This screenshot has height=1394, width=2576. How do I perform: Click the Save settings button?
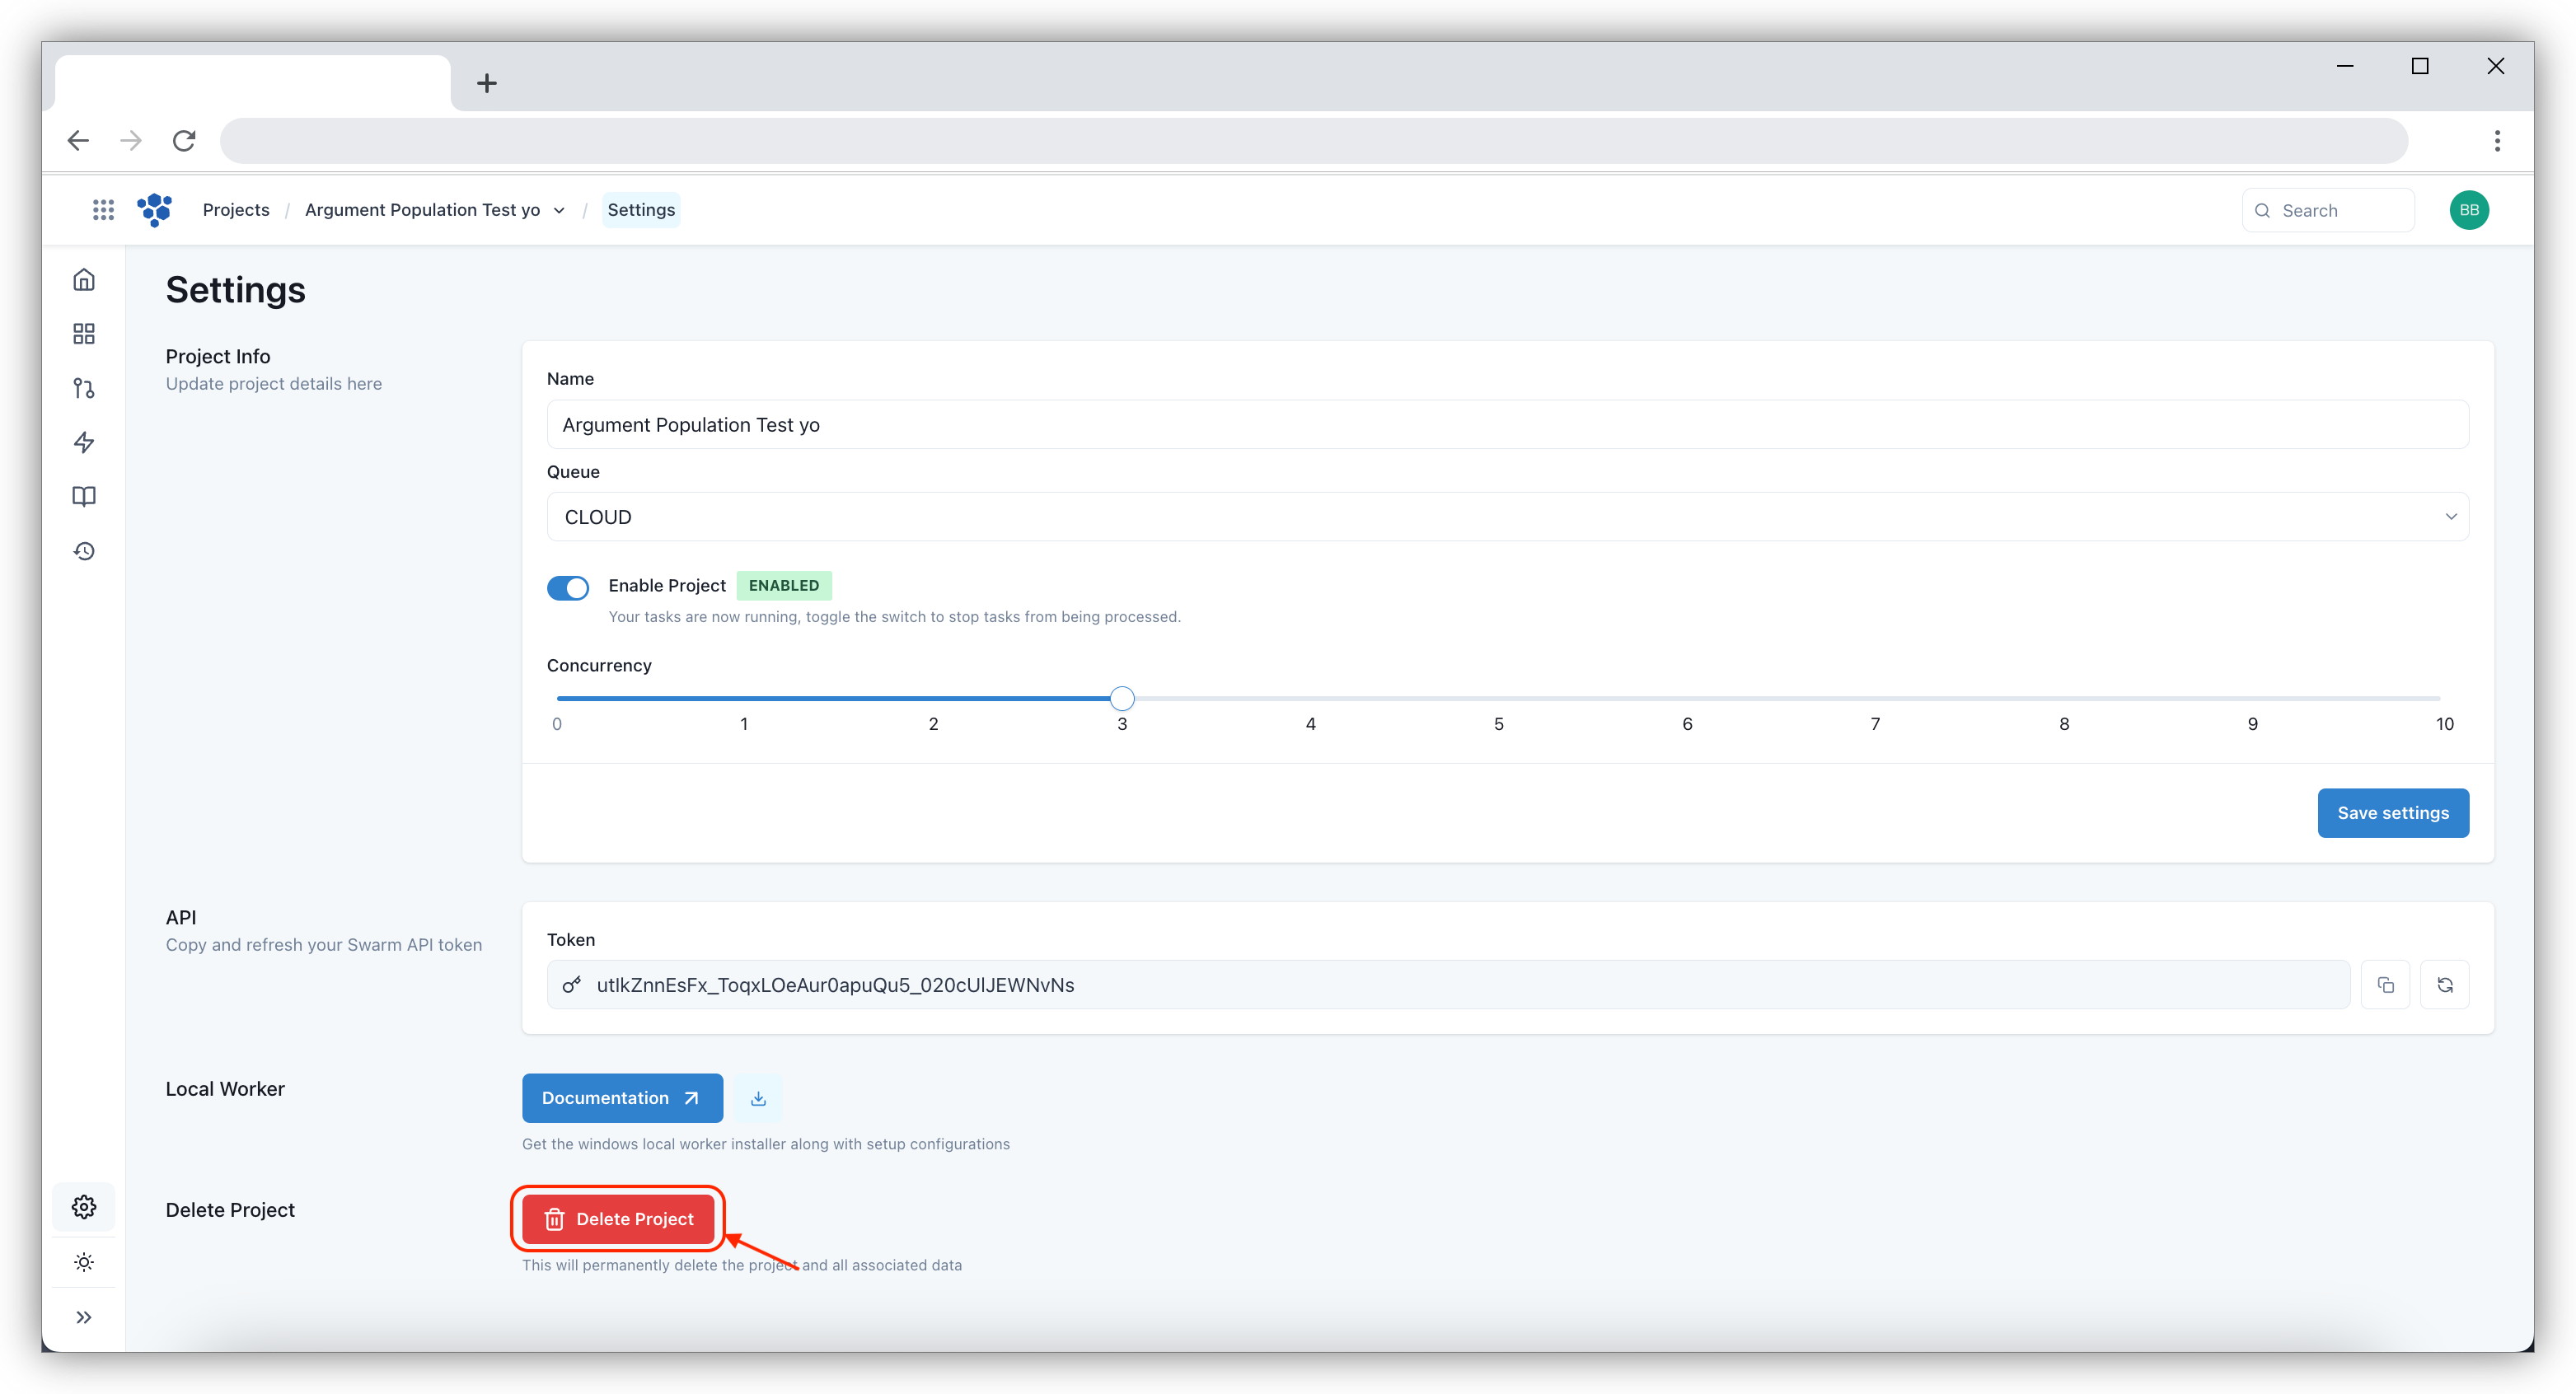[x=2392, y=812]
